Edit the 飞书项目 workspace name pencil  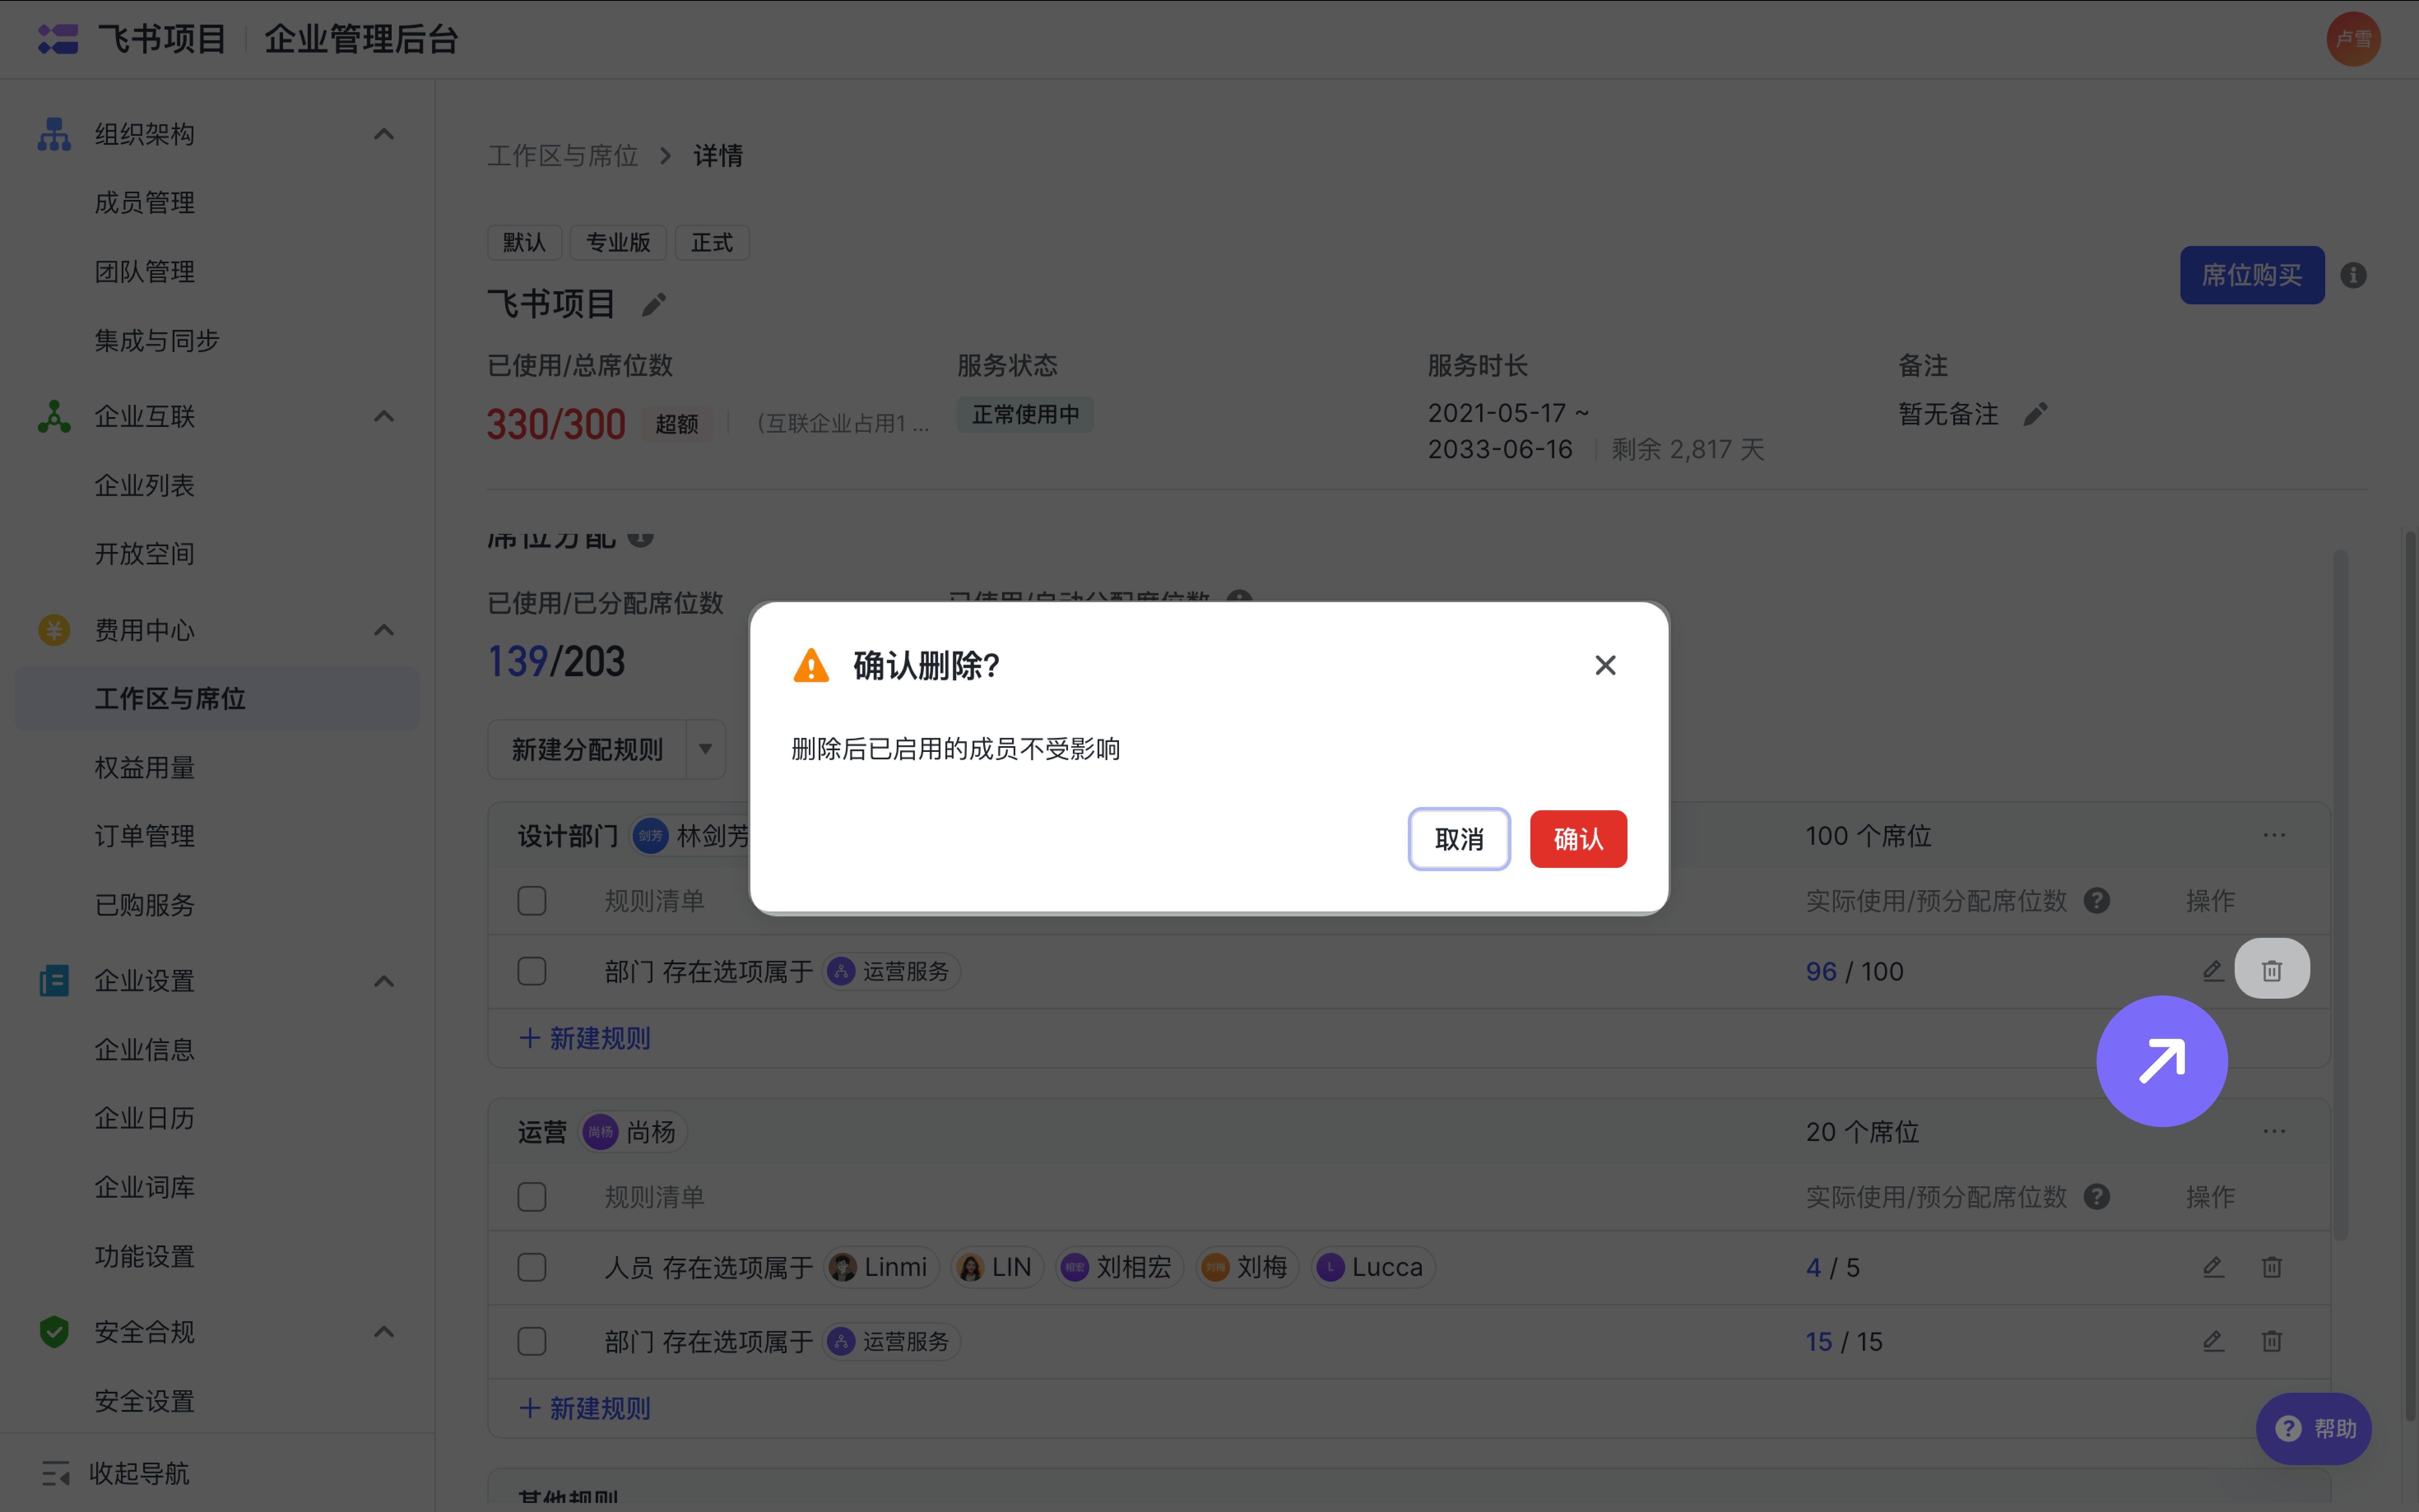coord(654,304)
